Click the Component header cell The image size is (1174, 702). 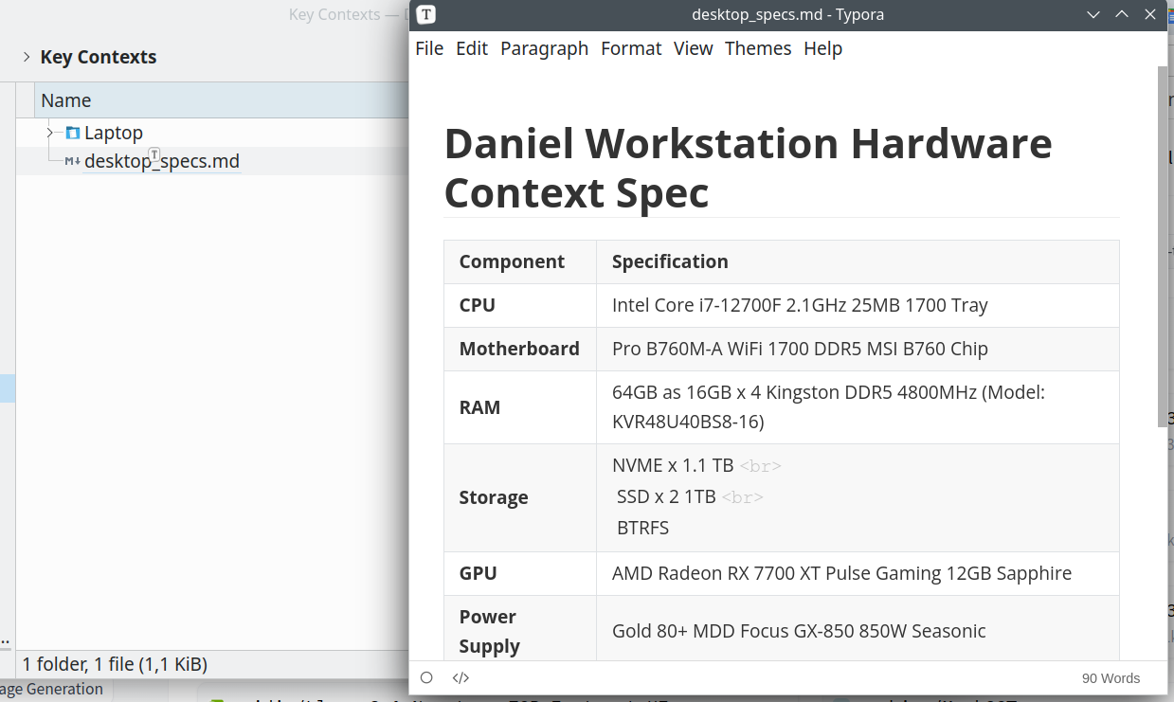click(520, 261)
